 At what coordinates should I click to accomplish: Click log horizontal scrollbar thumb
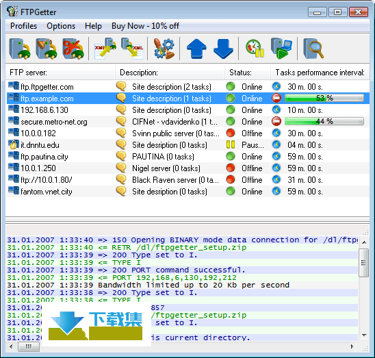29,346
